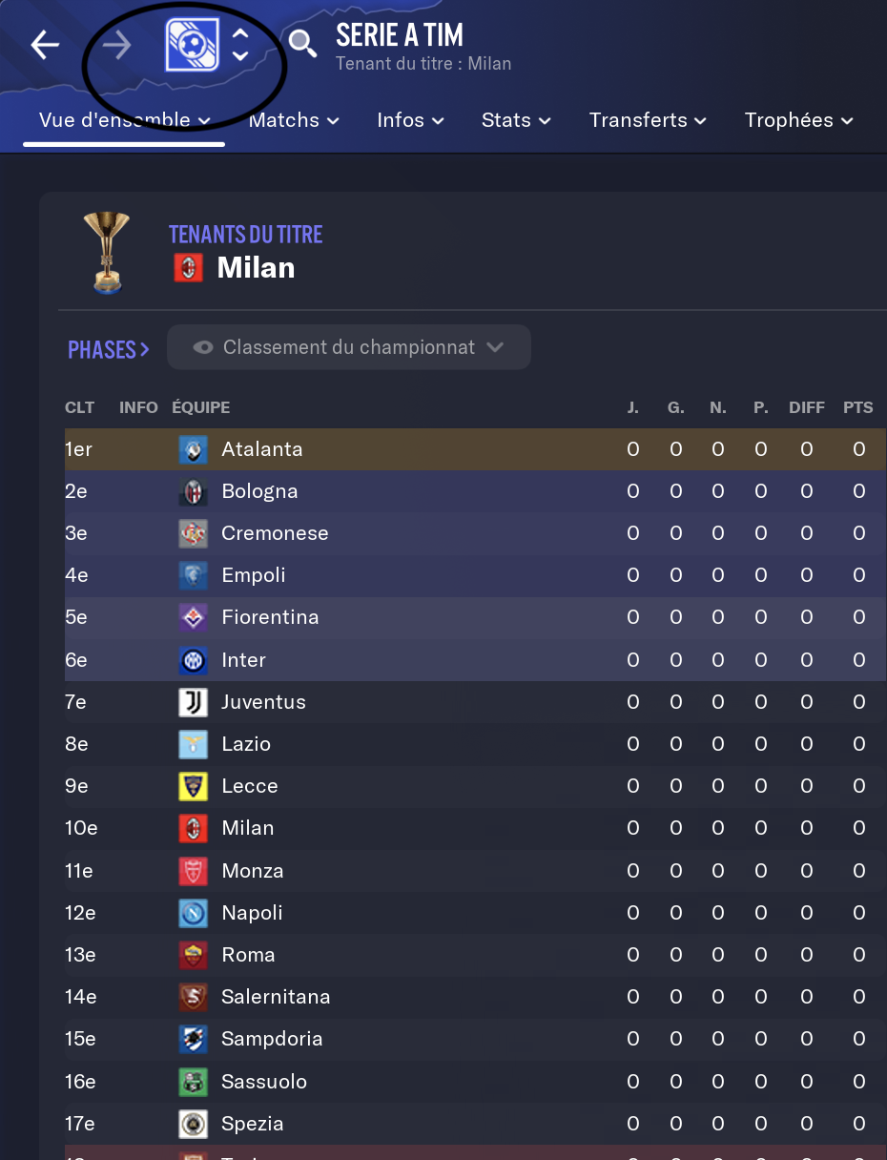Go forward with the right arrow

tap(116, 45)
